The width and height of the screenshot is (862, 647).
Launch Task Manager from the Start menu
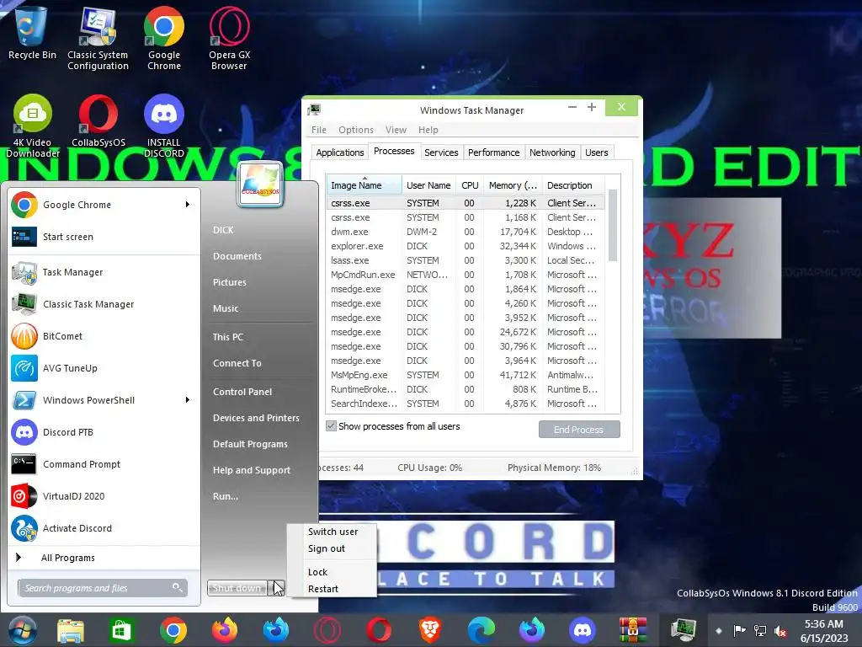click(x=102, y=272)
